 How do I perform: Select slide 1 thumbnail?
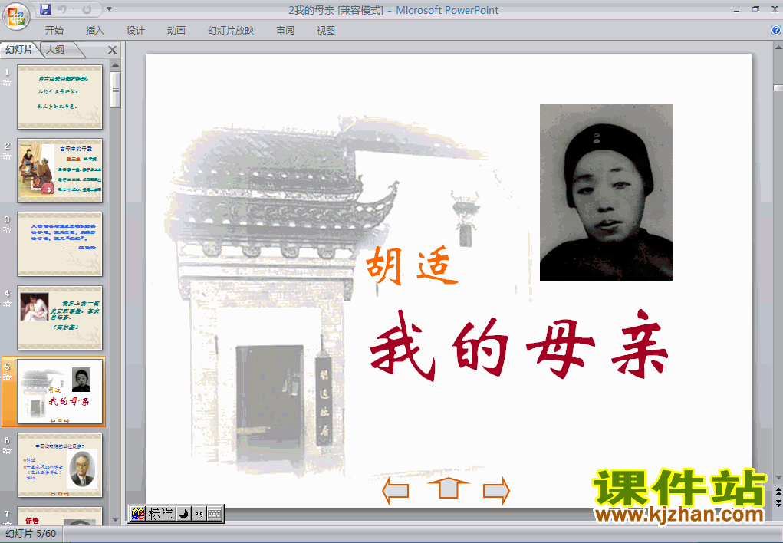click(60, 97)
